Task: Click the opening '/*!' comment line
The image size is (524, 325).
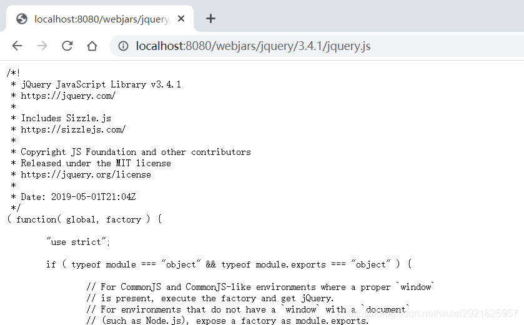Action: coord(13,73)
